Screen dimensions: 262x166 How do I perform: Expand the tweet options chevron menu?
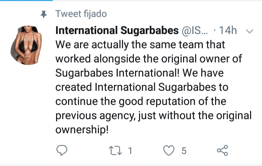pyautogui.click(x=250, y=32)
